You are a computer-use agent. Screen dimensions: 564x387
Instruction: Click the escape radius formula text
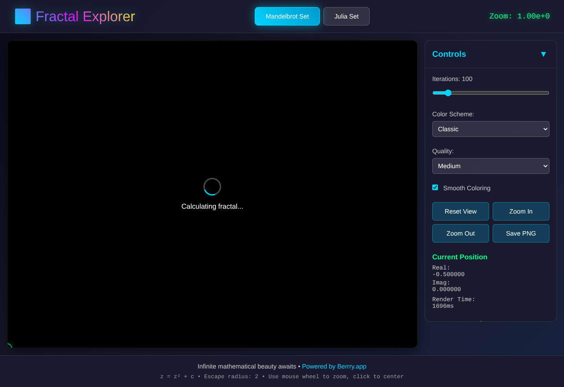[282, 376]
